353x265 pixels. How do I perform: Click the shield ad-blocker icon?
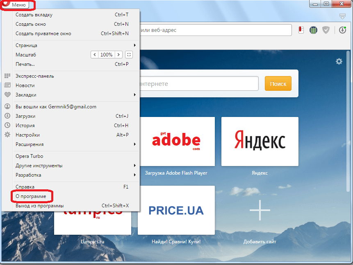326,30
